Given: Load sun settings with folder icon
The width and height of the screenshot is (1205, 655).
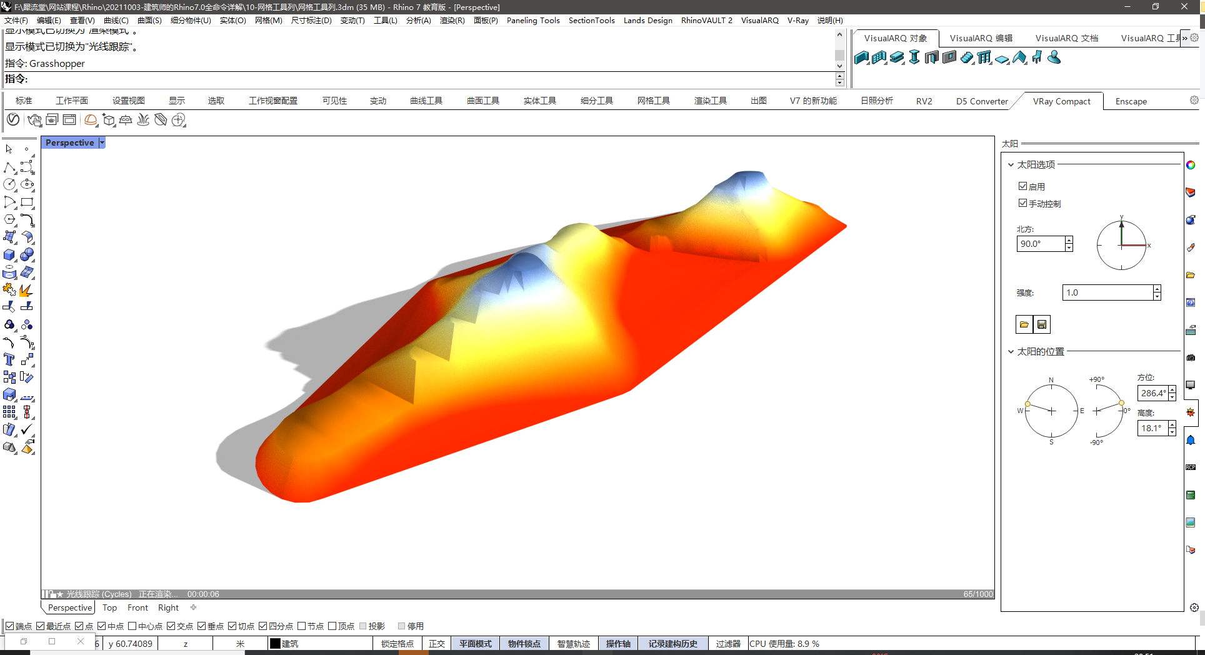Looking at the screenshot, I should (x=1024, y=324).
